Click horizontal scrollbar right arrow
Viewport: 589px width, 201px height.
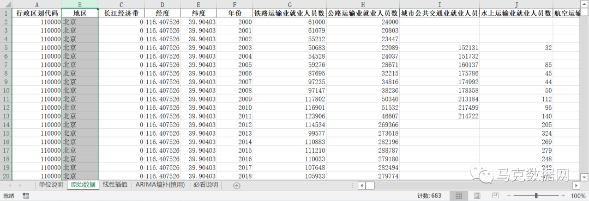coord(576,185)
